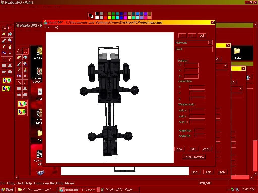Choose the Pencil tool in the leftmost Paint toolbox
The image size is (258, 193).
4,47
